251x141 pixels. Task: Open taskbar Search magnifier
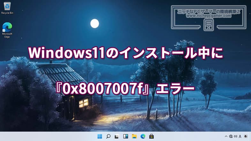point(108,136)
